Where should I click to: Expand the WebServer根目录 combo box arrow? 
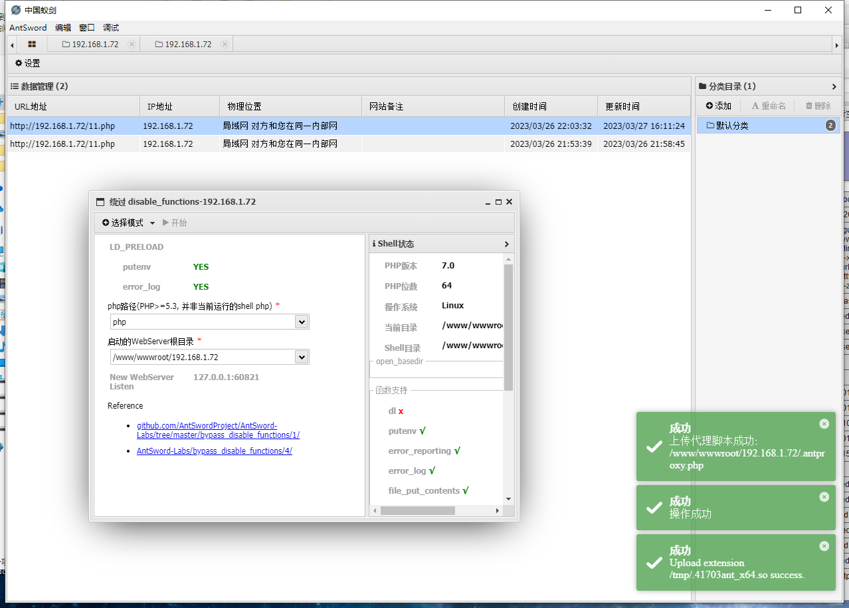point(302,357)
